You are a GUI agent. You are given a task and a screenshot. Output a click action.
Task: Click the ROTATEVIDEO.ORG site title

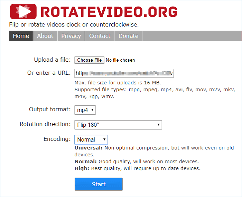109,12
